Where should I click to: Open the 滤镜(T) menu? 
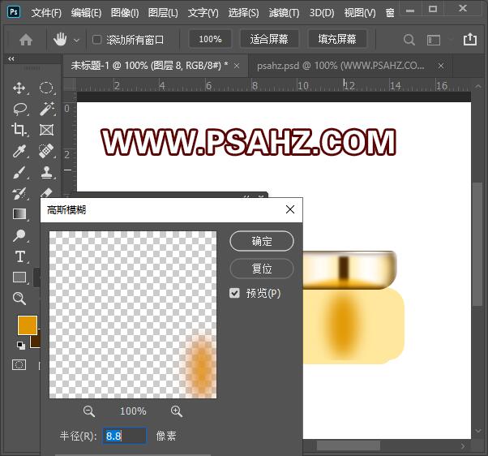click(x=284, y=13)
